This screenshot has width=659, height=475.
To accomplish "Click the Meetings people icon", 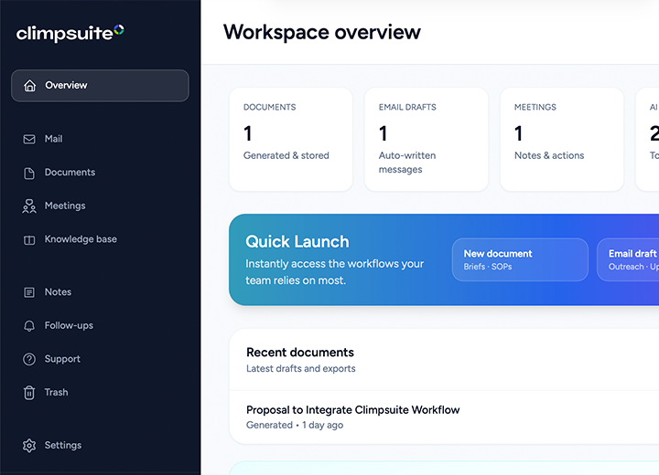I will pos(29,206).
